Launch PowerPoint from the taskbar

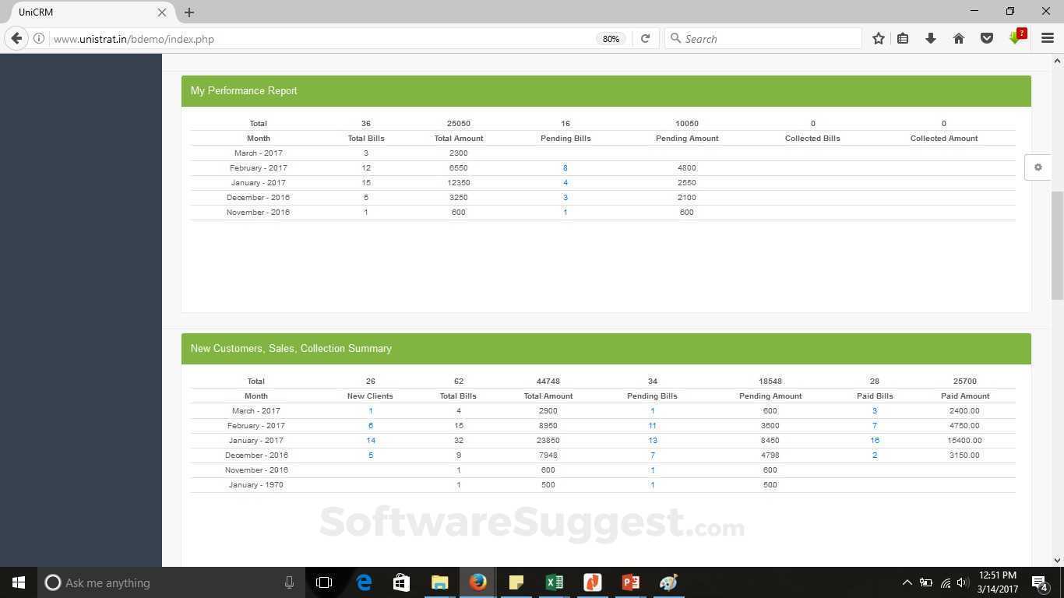630,582
